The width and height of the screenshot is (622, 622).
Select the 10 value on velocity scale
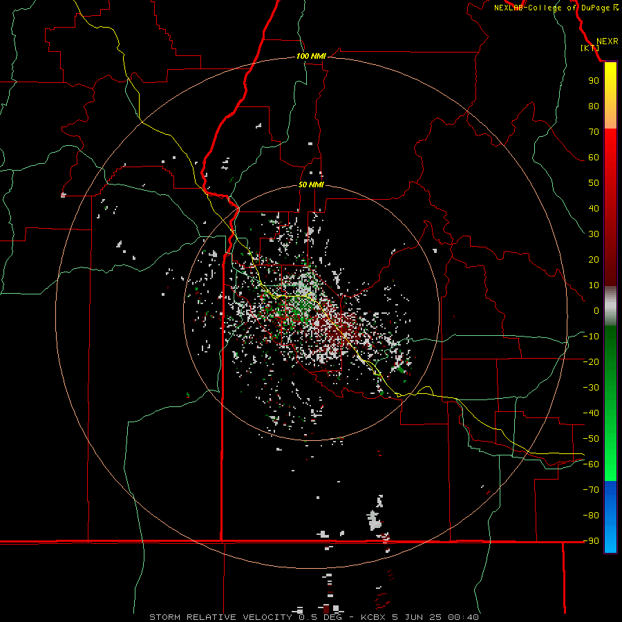click(x=594, y=285)
